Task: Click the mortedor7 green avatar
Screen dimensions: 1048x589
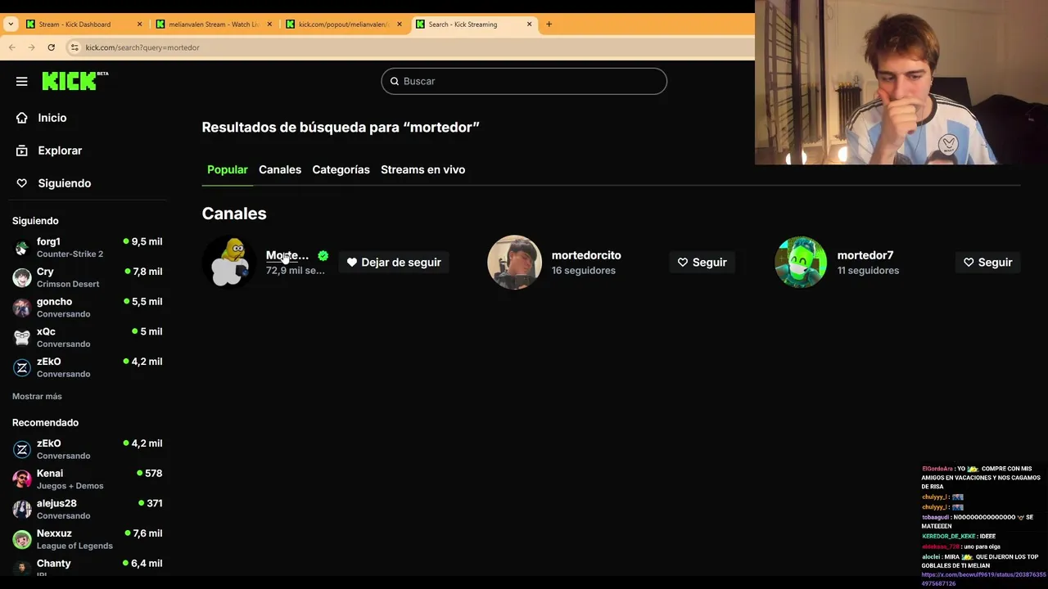Action: pyautogui.click(x=801, y=263)
